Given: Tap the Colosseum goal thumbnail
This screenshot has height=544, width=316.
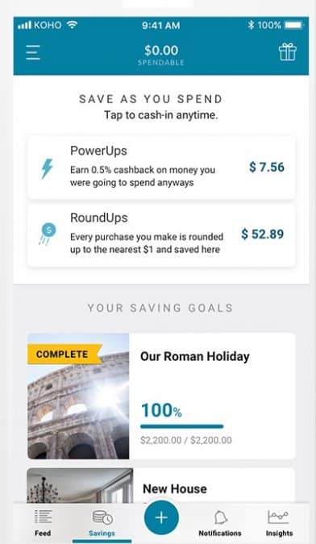Looking at the screenshot, I should pos(78,396).
